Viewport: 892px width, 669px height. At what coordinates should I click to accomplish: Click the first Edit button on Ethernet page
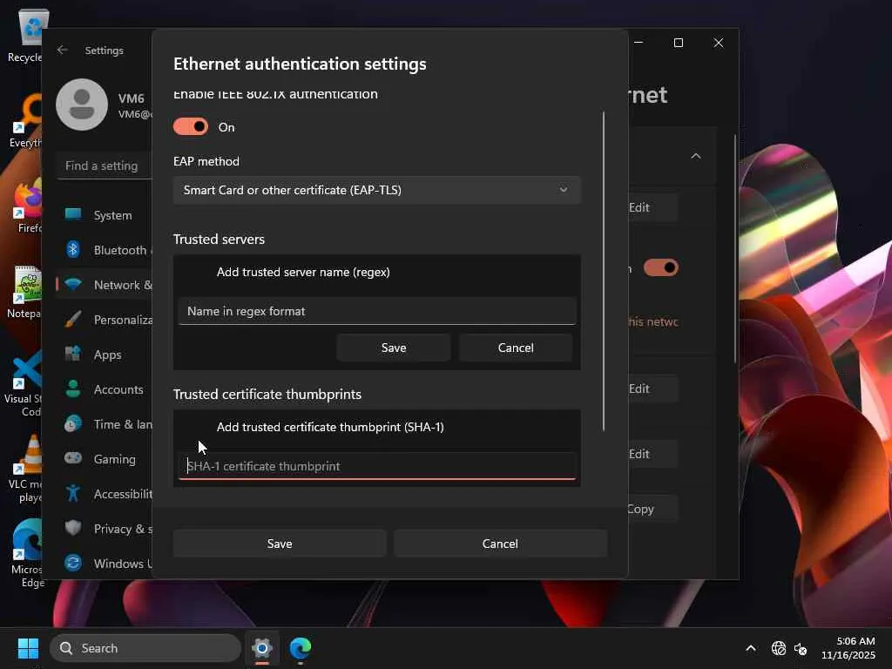tap(652, 207)
